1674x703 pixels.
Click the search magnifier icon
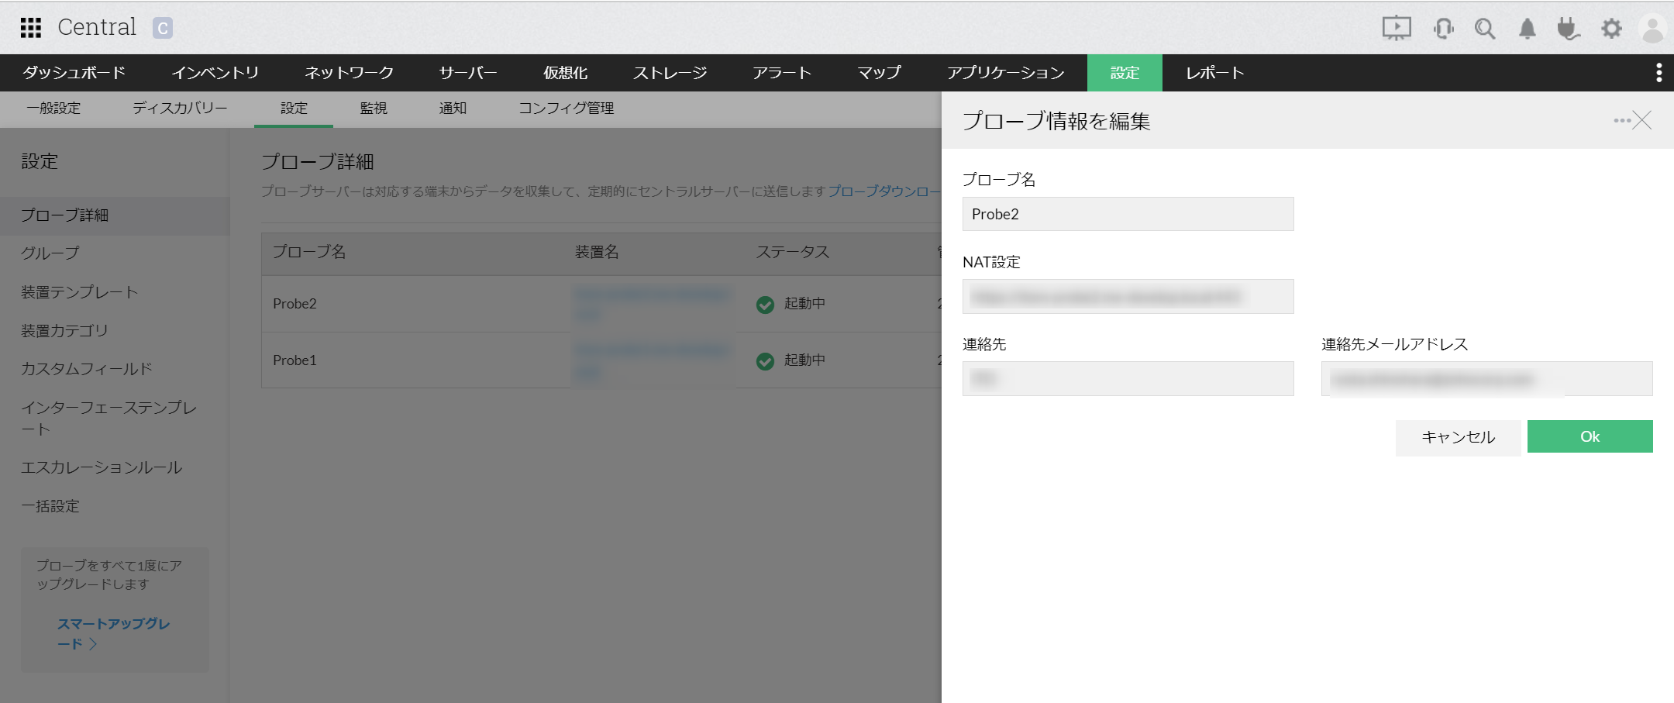tap(1485, 29)
